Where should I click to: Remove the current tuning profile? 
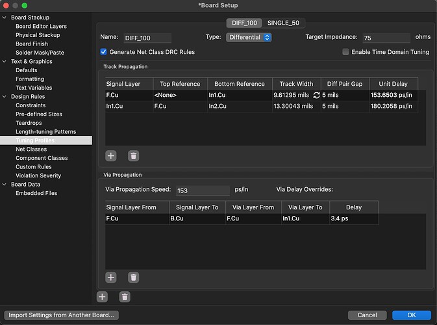(124, 297)
